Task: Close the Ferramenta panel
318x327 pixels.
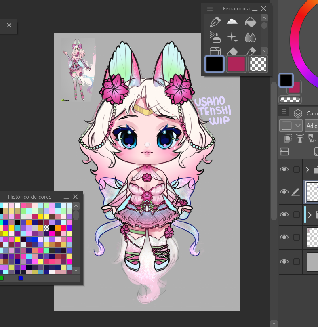Action: click(263, 9)
